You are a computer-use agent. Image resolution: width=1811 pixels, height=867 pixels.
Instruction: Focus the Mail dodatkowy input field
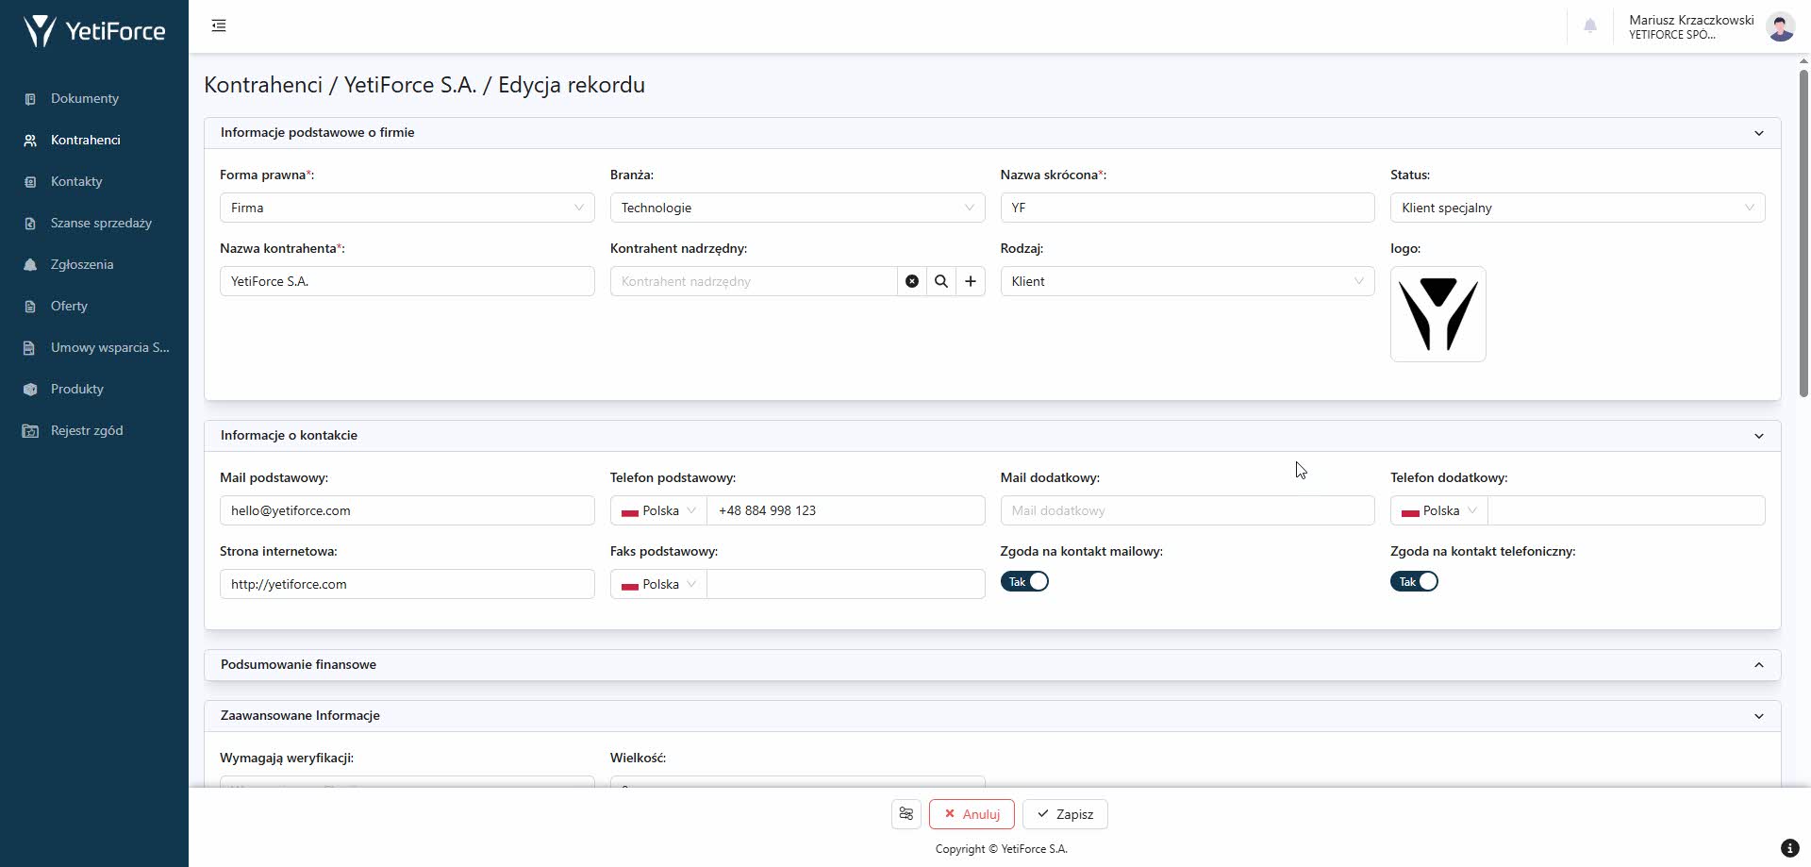[x=1187, y=510]
